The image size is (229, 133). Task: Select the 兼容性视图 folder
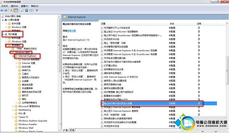click(27, 85)
